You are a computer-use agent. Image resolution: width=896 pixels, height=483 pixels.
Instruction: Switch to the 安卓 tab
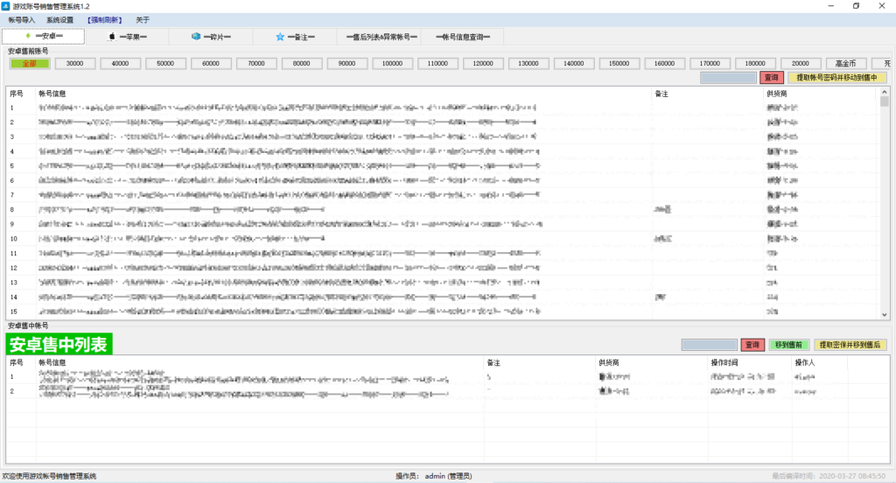[44, 36]
